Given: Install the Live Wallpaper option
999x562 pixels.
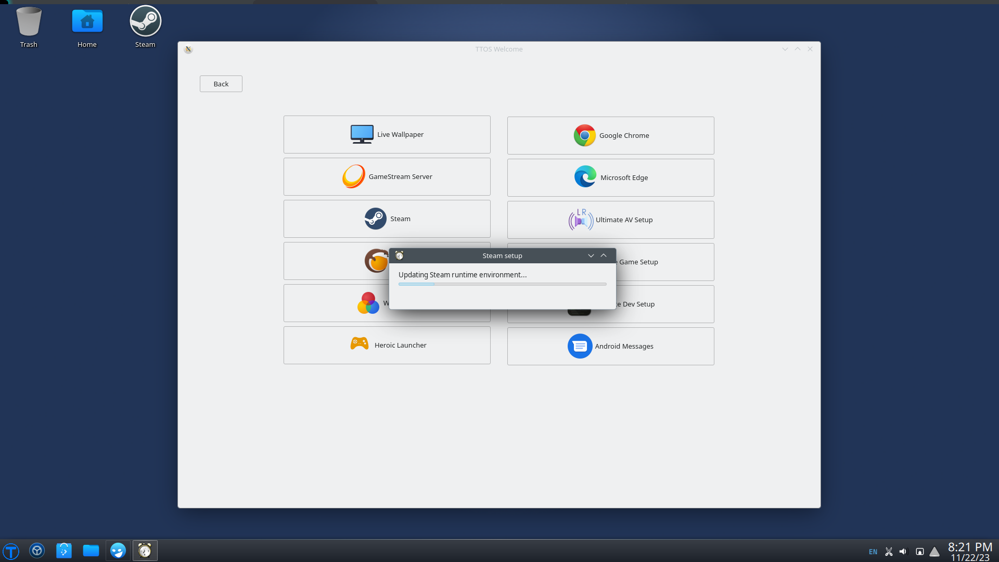Looking at the screenshot, I should point(387,134).
